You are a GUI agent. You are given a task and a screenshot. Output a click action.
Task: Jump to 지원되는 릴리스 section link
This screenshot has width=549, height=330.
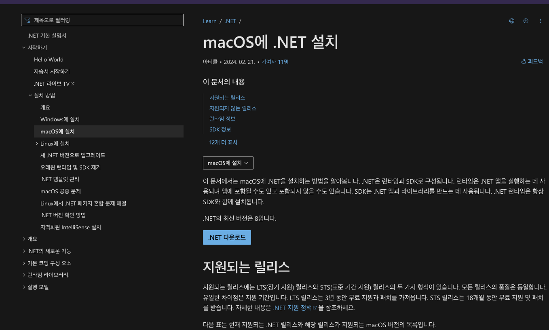[x=227, y=98]
